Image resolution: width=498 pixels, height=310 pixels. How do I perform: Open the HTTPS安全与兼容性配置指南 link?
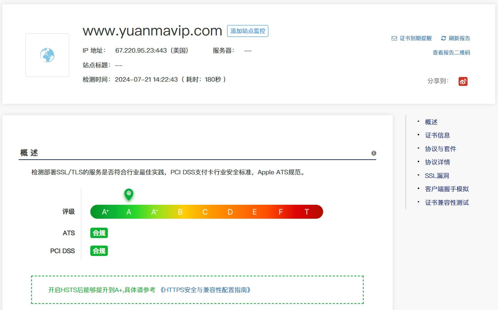206,290
